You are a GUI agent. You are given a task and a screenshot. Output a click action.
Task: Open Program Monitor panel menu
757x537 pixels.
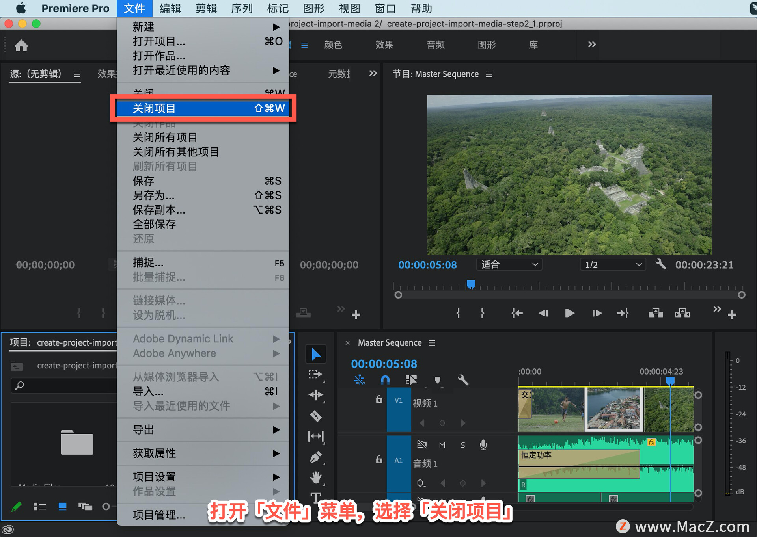coord(489,74)
